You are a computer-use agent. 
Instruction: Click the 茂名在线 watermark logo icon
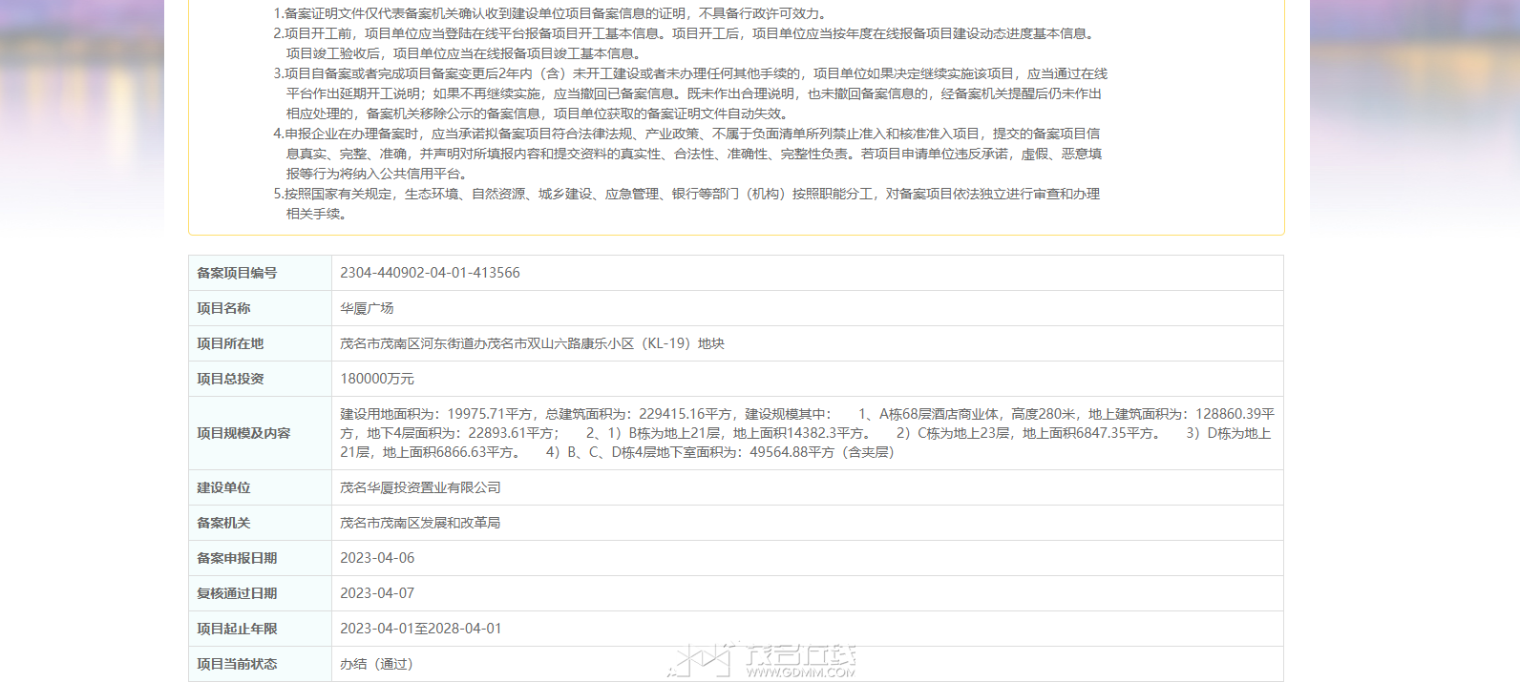click(699, 659)
